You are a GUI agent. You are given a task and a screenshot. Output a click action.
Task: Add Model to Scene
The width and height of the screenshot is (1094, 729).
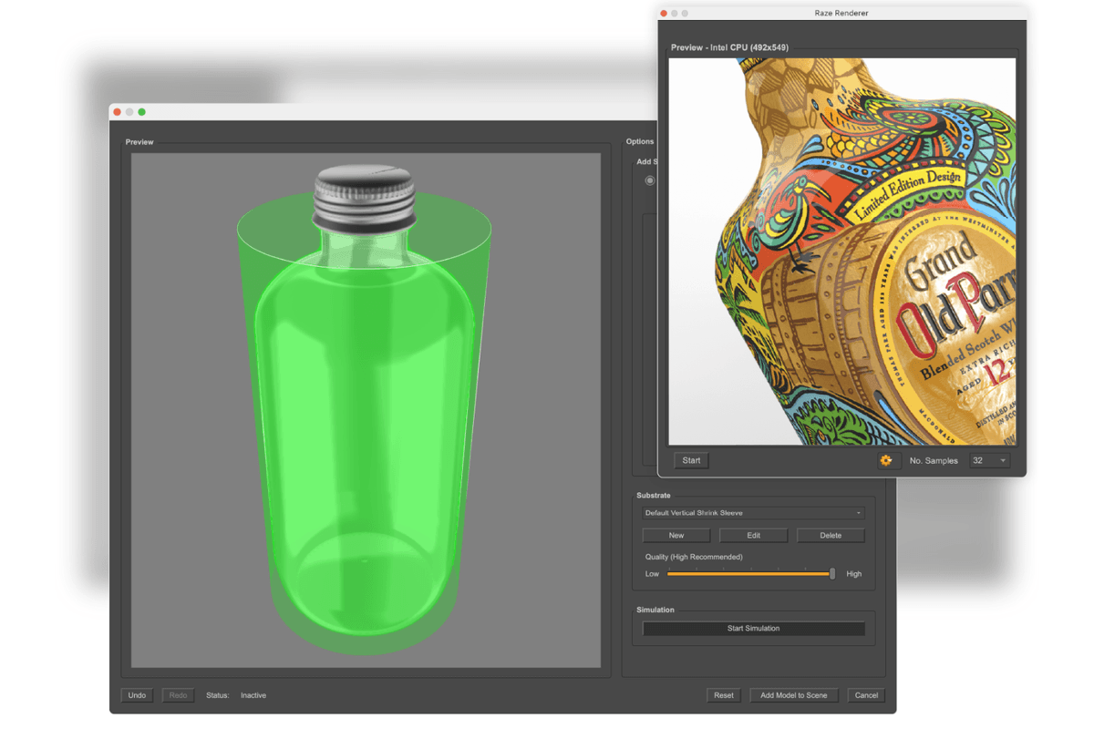pos(794,695)
